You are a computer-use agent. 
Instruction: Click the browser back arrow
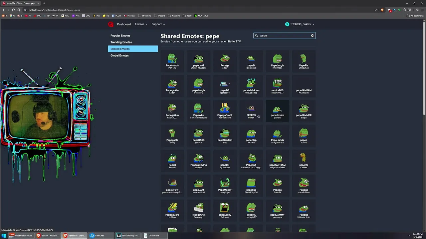4,10
